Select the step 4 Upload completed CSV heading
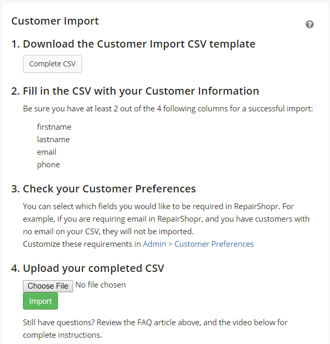Viewport: 330px width, 344px height. pyautogui.click(x=88, y=268)
